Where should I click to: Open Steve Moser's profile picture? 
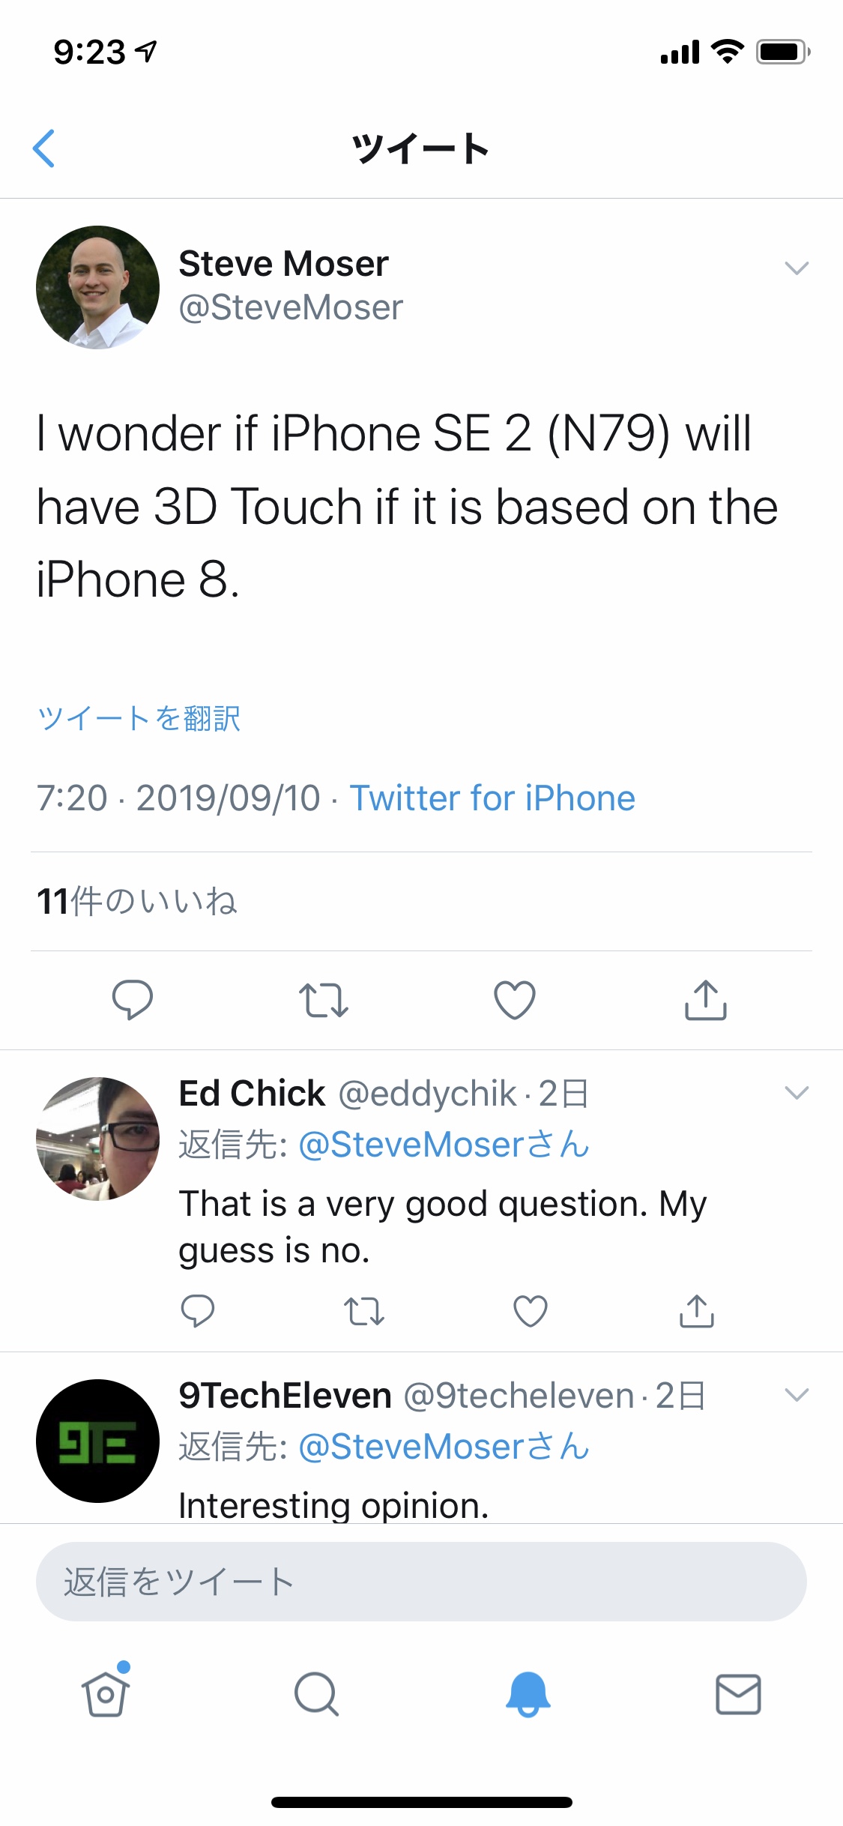point(97,287)
